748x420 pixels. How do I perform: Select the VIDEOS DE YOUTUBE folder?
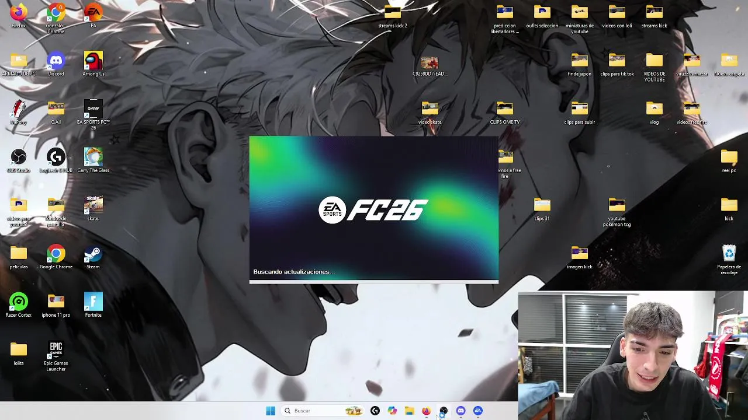[654, 67]
